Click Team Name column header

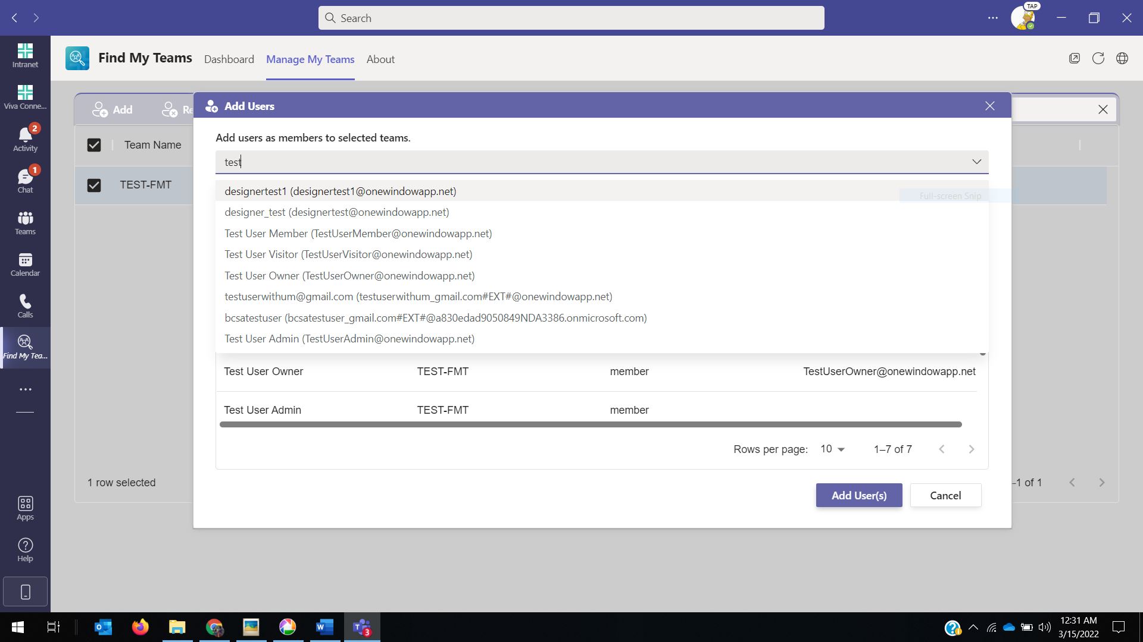(x=153, y=145)
